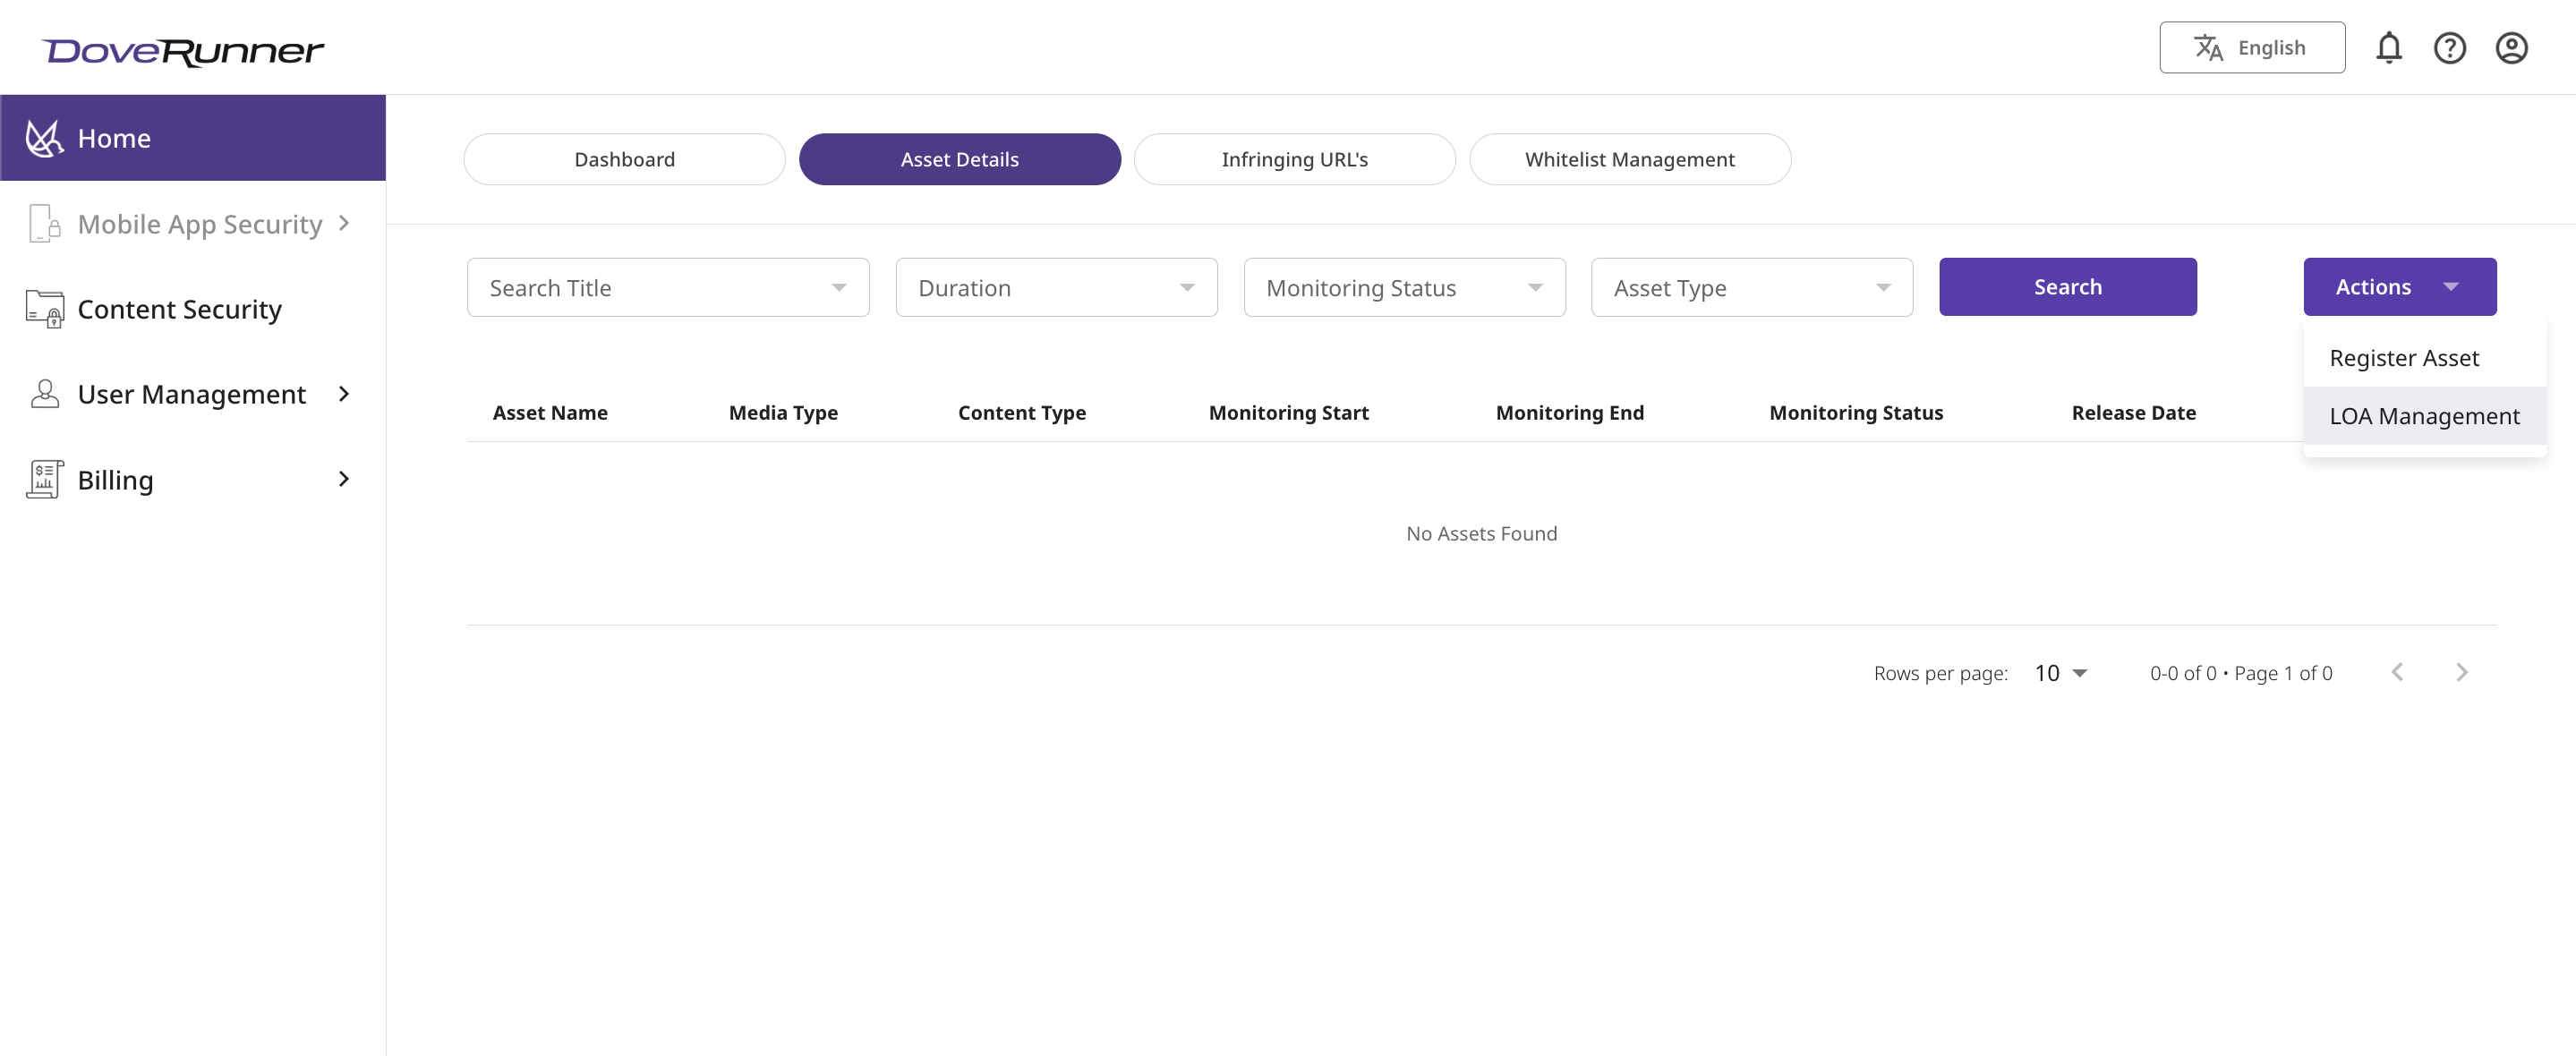Choose Register Asset in Actions menu
This screenshot has width=2576, height=1056.
pyautogui.click(x=2404, y=358)
